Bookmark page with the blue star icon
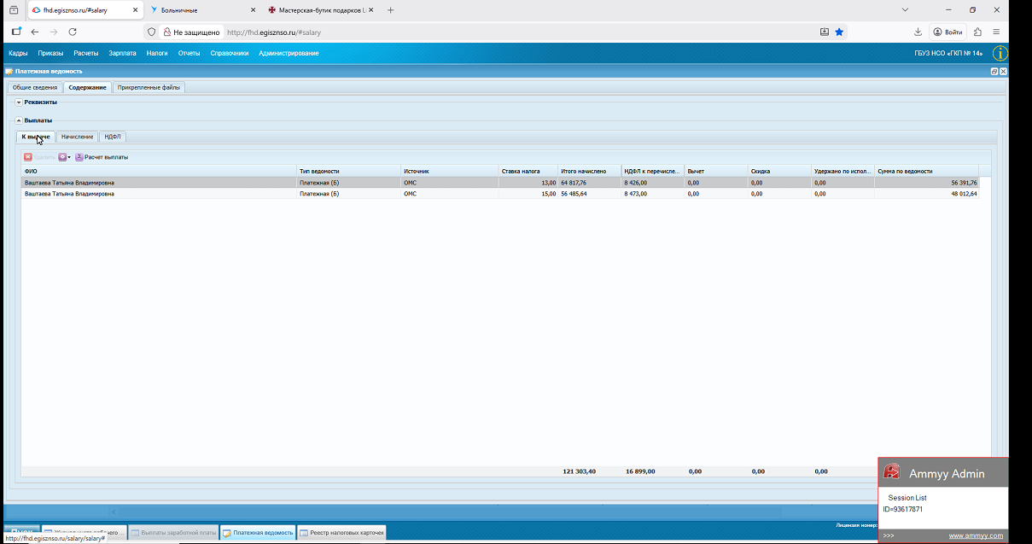This screenshot has height=544, width=1032. coord(839,32)
